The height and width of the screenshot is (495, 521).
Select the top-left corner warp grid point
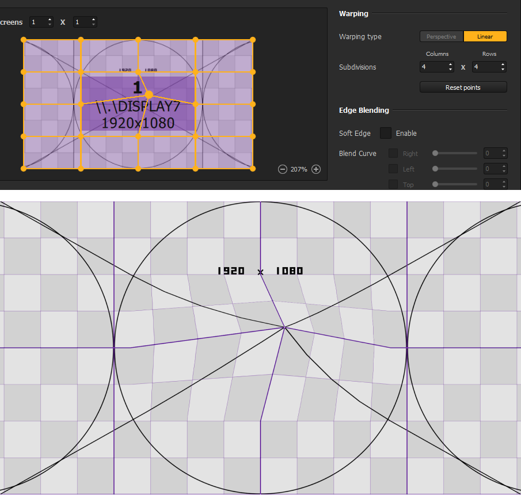tap(24, 40)
